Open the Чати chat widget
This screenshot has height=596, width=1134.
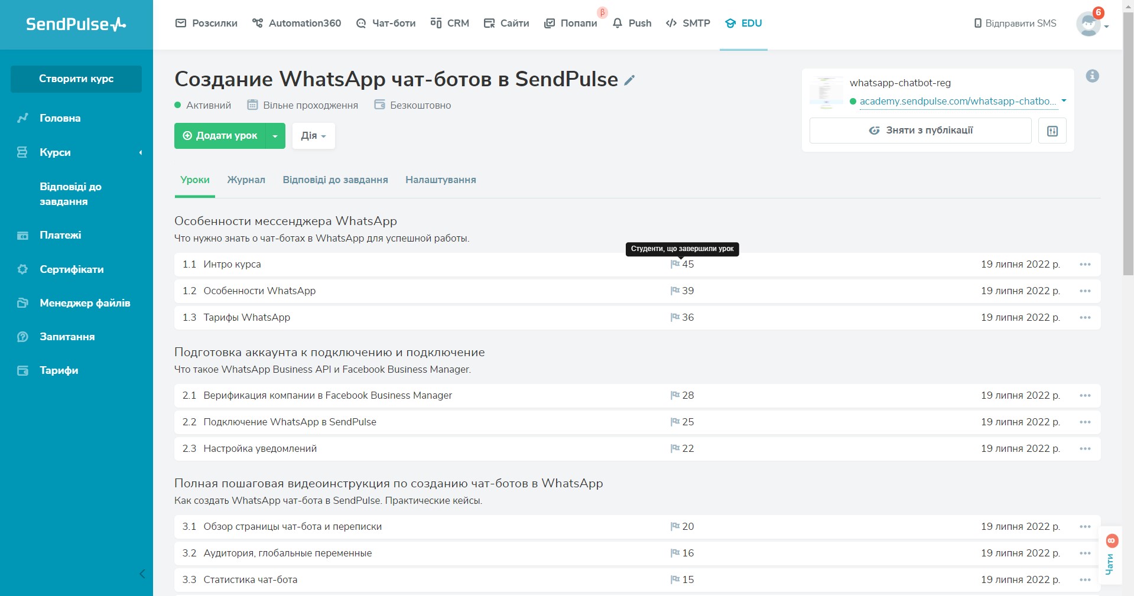[x=1111, y=555]
